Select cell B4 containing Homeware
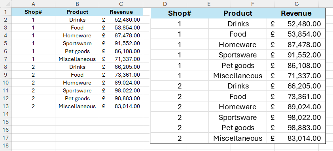 [x=77, y=35]
